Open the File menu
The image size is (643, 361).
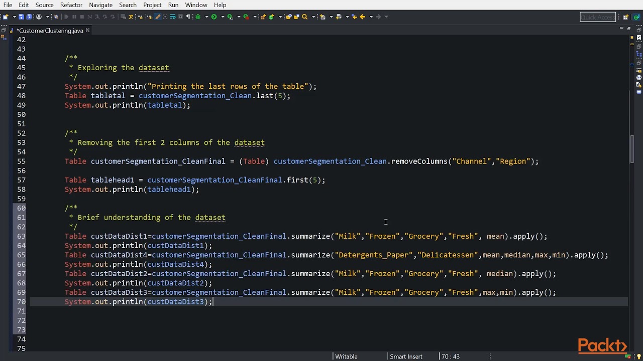tap(8, 5)
